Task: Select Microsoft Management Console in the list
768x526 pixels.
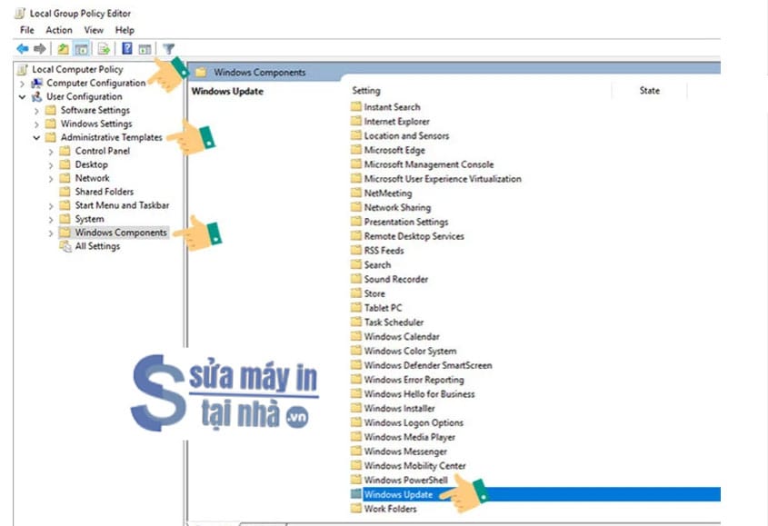Action: 429,164
